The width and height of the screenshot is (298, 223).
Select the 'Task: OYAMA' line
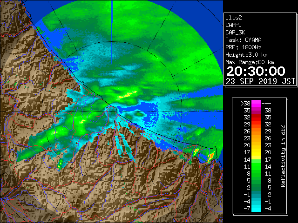(x=244, y=40)
